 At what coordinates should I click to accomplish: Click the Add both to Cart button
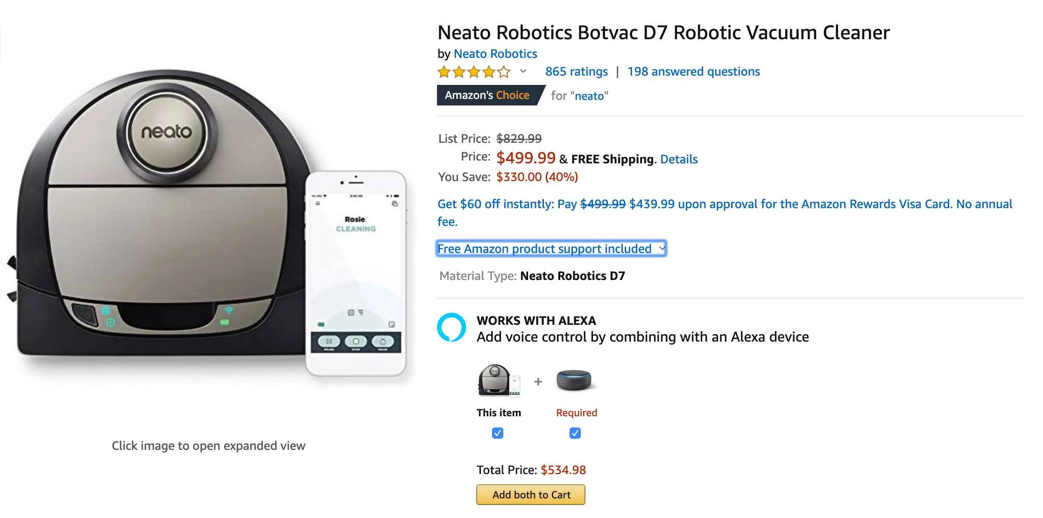tap(530, 495)
